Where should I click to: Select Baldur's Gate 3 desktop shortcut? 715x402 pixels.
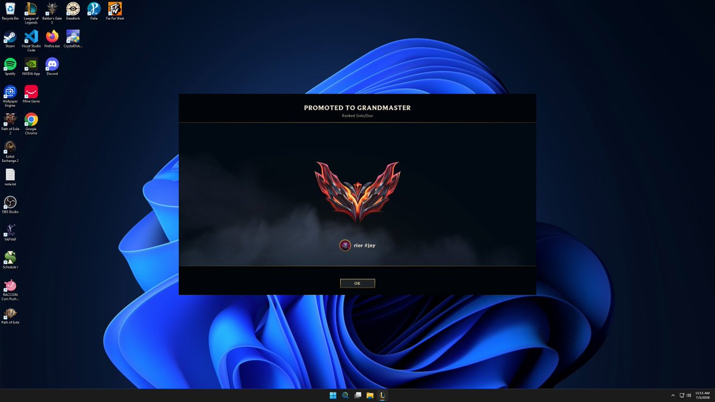point(52,13)
